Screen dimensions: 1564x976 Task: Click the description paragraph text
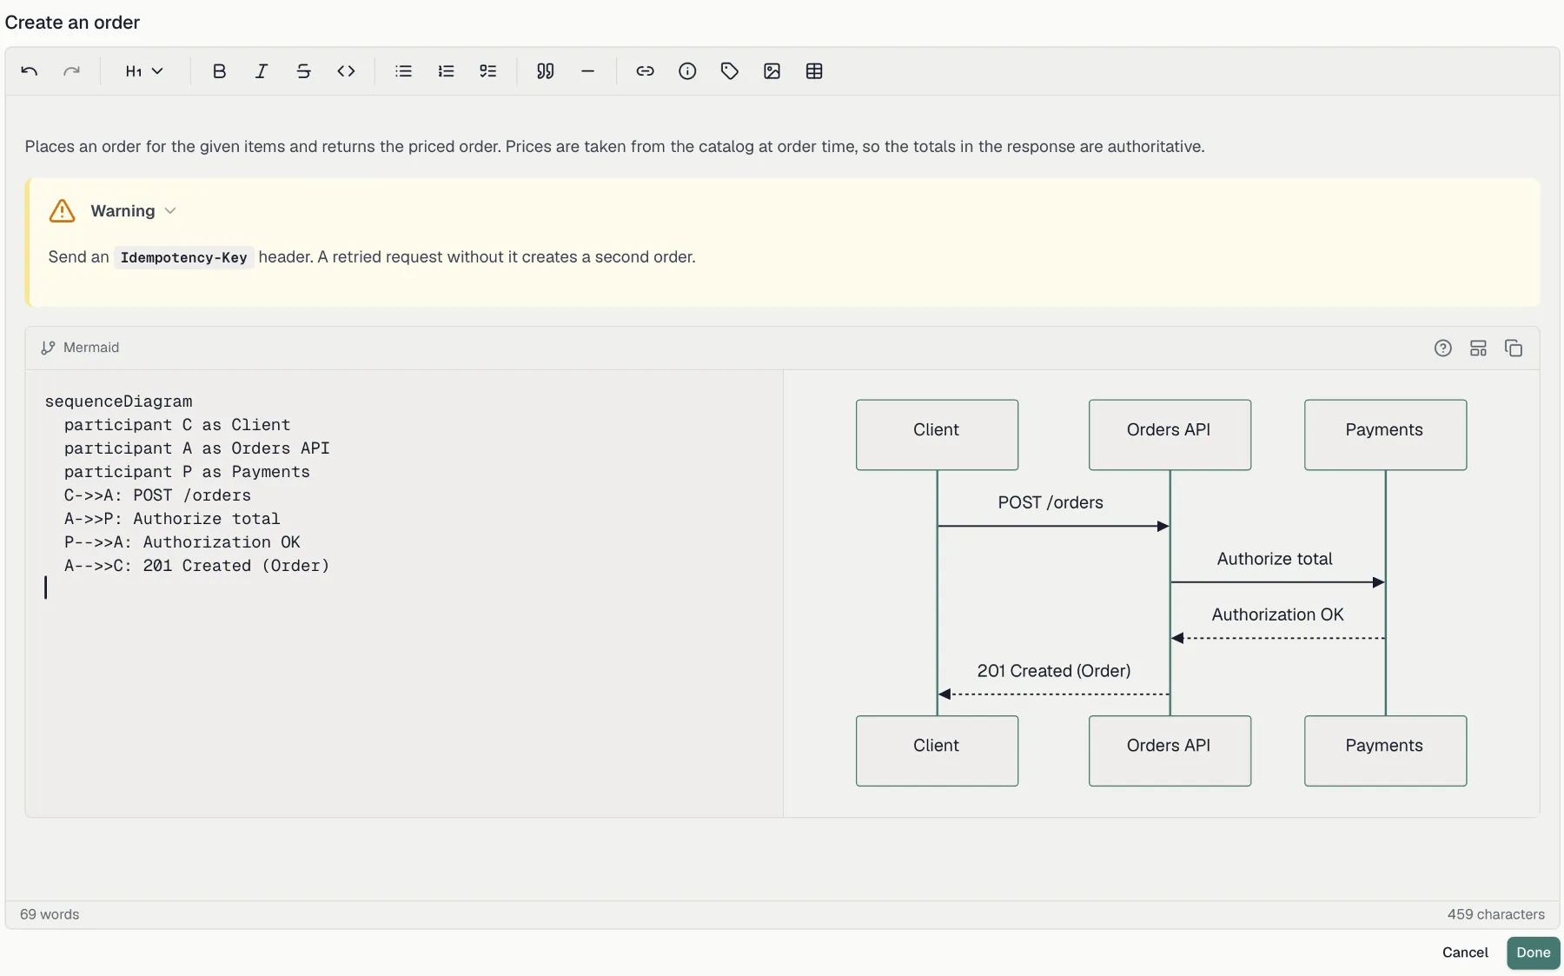click(614, 147)
